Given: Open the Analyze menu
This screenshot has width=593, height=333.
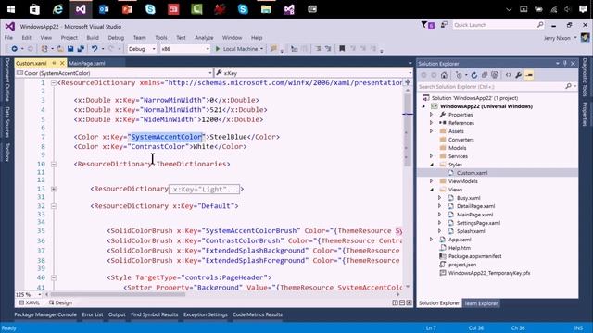Looking at the screenshot, I should tap(204, 38).
